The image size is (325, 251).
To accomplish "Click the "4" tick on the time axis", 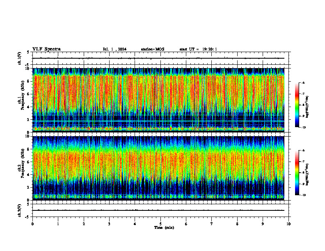I will [x=135, y=224].
